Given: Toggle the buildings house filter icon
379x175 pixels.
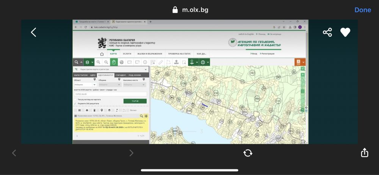Looking at the screenshot, I should point(87,110).
